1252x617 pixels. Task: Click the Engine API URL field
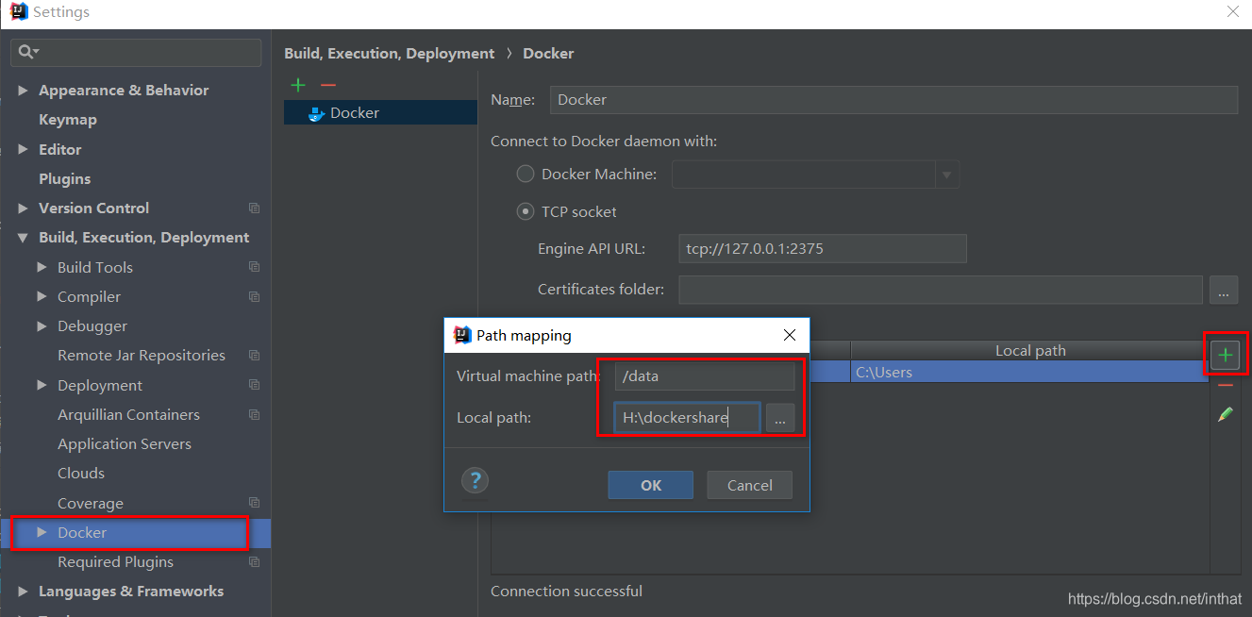[823, 249]
